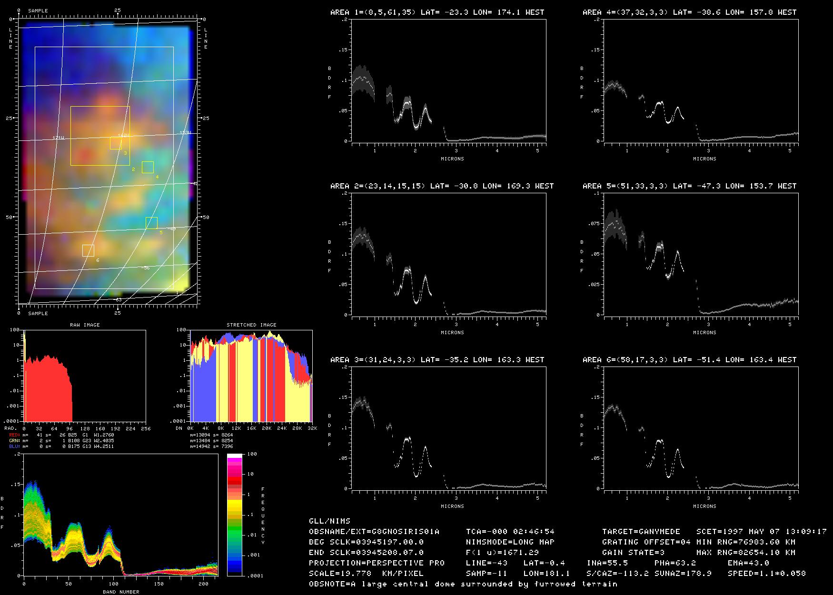
Task: Click the AREA 5 title text
Action: pyautogui.click(x=689, y=186)
